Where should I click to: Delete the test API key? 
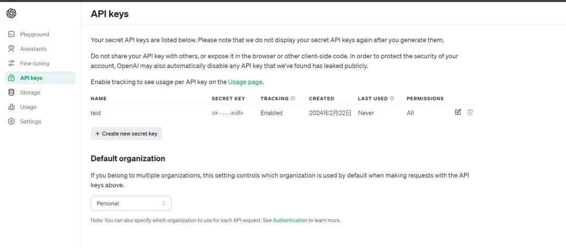[x=470, y=112]
